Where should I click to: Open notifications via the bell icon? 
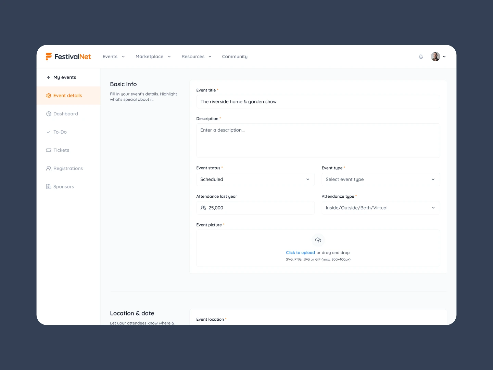[421, 57]
